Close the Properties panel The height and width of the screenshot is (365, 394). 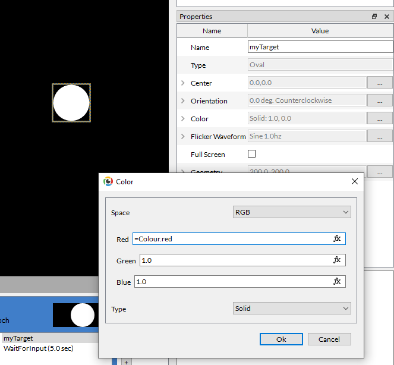point(386,17)
